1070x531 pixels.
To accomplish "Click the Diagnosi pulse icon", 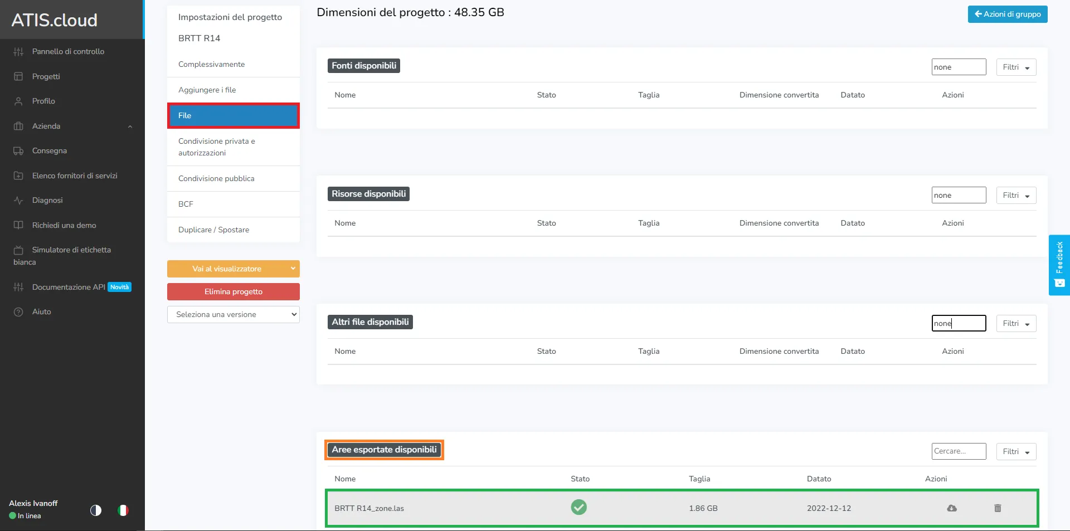I will (18, 201).
